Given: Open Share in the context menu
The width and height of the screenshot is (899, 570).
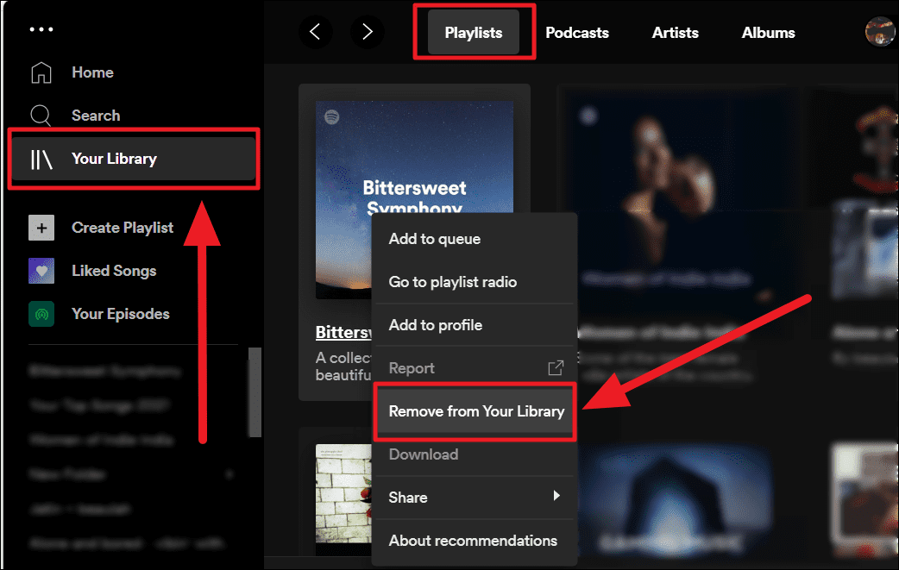Looking at the screenshot, I should pyautogui.click(x=475, y=498).
